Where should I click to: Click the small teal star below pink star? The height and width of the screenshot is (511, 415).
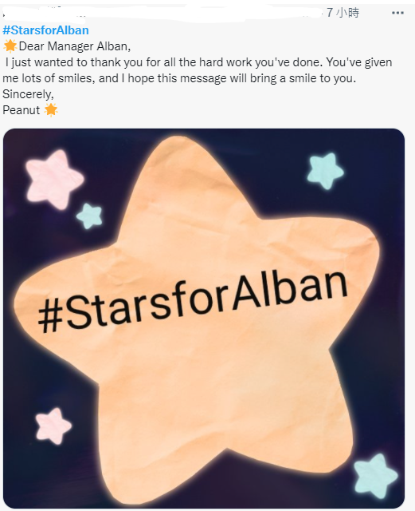pos(89,216)
